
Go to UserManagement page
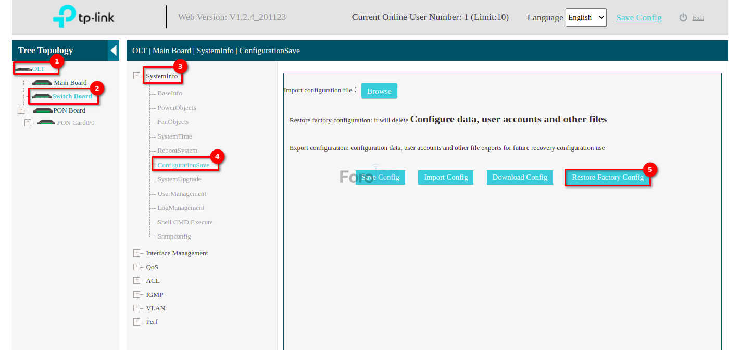[x=182, y=194]
